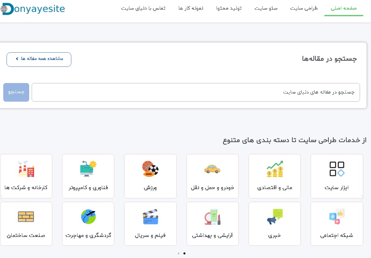Open the مالی و اقتصادی finance chart icon
Image resolution: width=371 pixels, height=258 pixels.
tap(274, 169)
